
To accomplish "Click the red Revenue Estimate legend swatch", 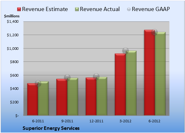I will pos(19,9).
